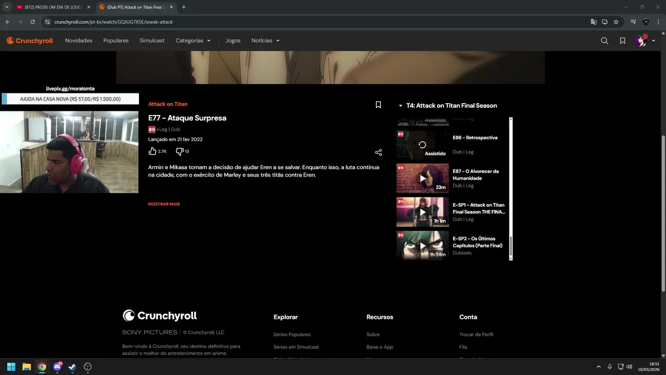This screenshot has width=666, height=375.
Task: Open E-SP2 - Os Últimos Capítulos title
Action: [478, 242]
